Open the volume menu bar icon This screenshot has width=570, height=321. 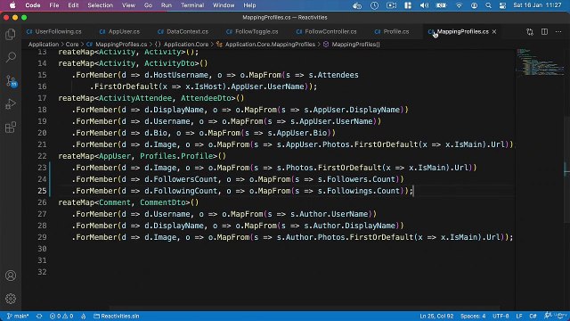coord(424,5)
